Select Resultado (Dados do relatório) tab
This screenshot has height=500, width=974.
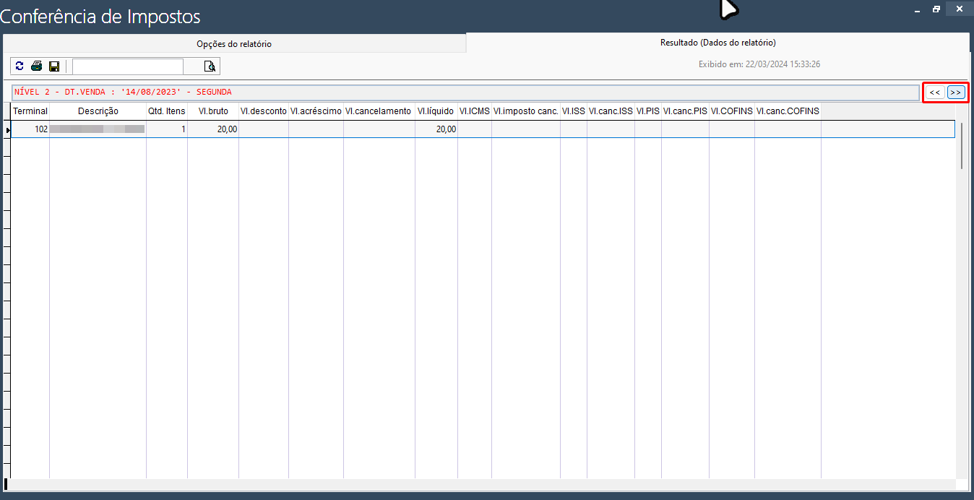[x=717, y=43]
